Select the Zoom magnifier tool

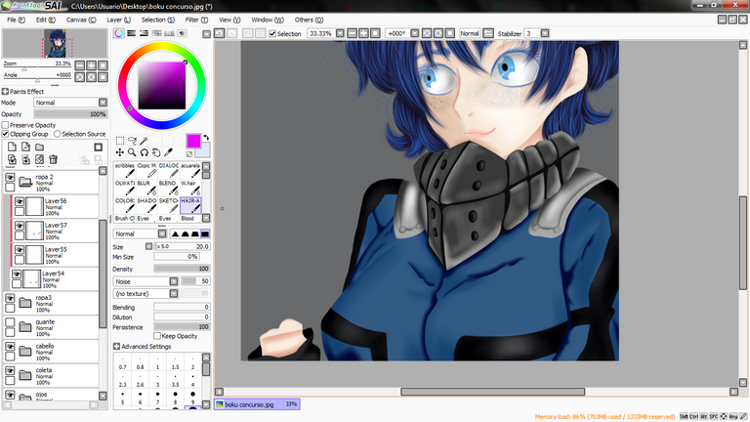(x=132, y=152)
